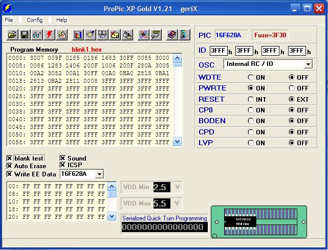
Task: Click the serialized programming number display
Action: [165, 227]
